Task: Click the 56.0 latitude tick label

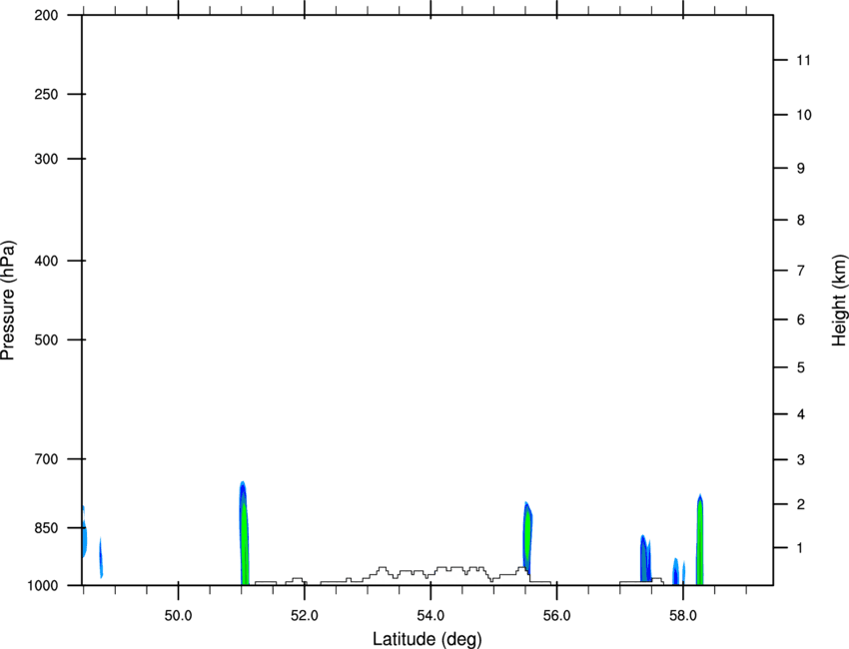Action: [x=556, y=616]
